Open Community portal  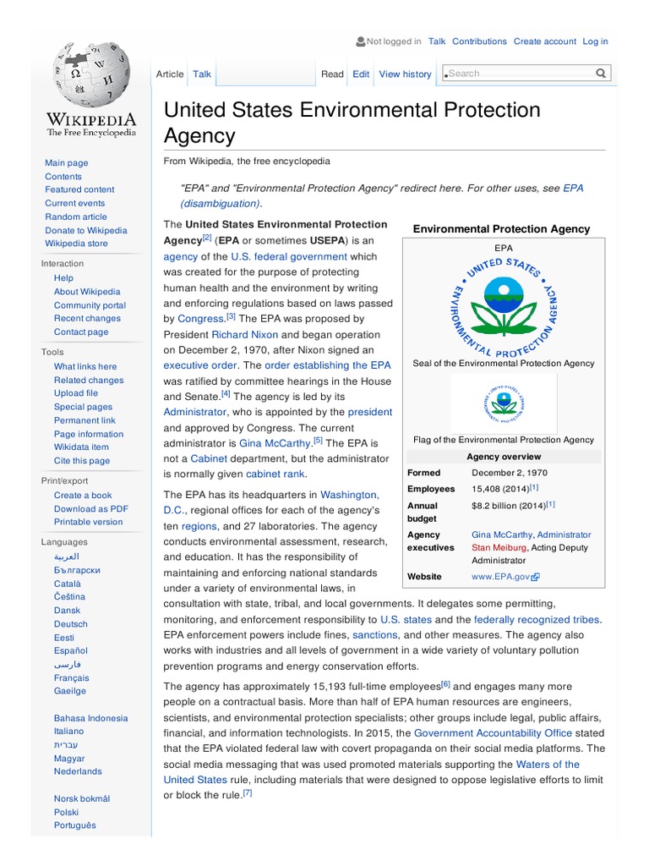click(x=90, y=305)
